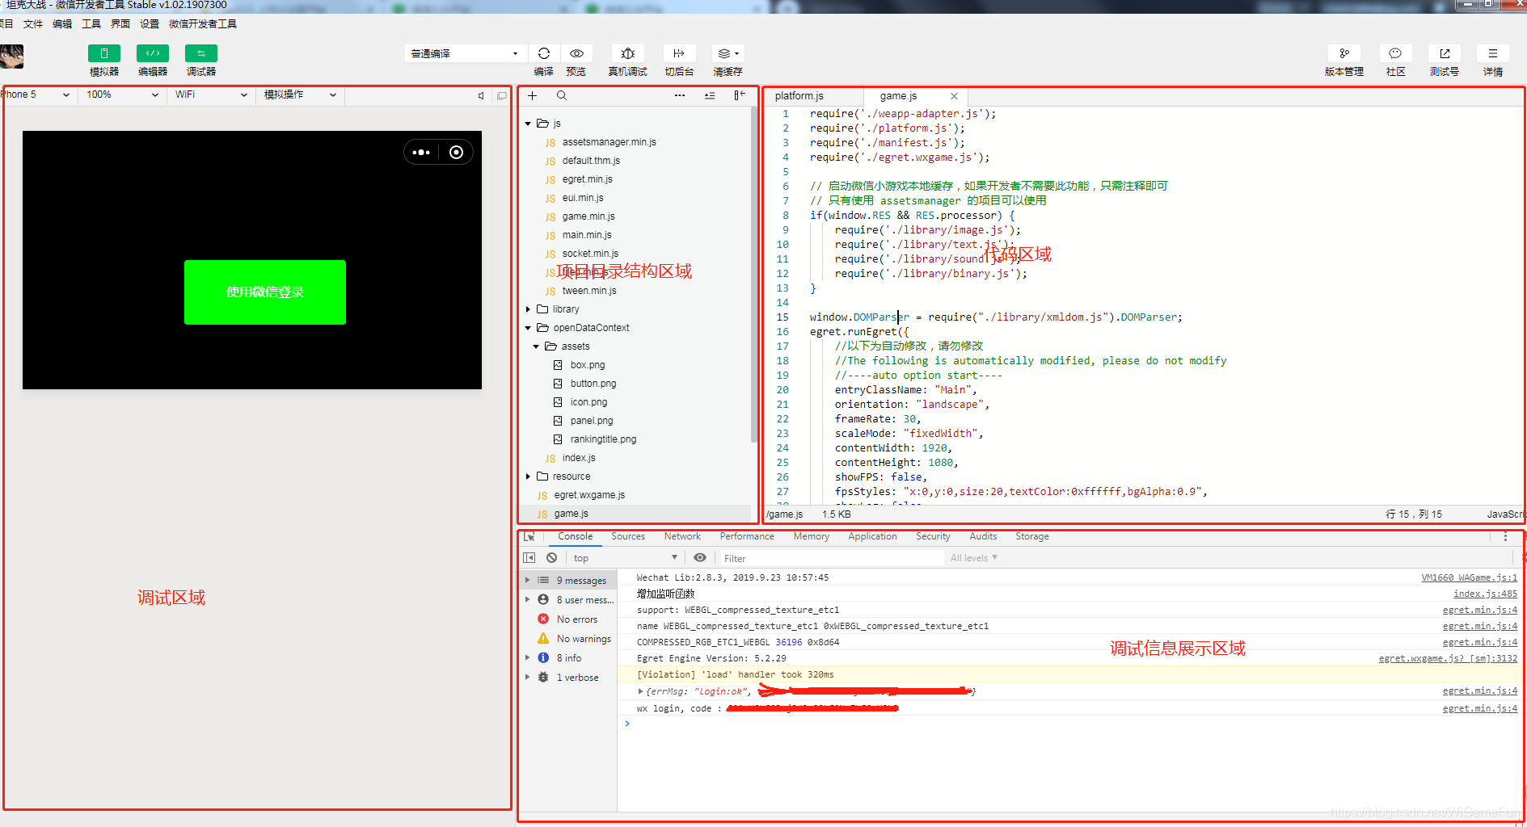The image size is (1527, 827).
Task: Open the All levels dropdown
Action: pyautogui.click(x=974, y=558)
